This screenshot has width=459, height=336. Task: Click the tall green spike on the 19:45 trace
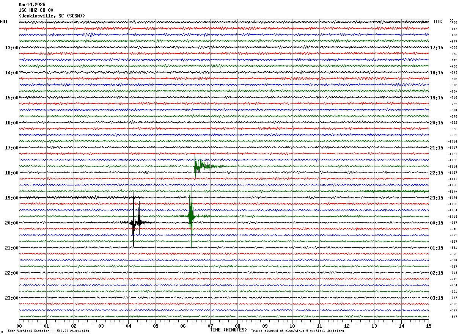pos(191,217)
